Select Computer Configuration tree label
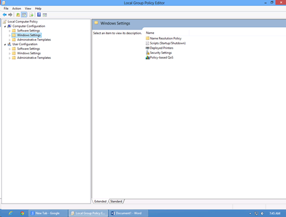 pyautogui.click(x=29, y=26)
